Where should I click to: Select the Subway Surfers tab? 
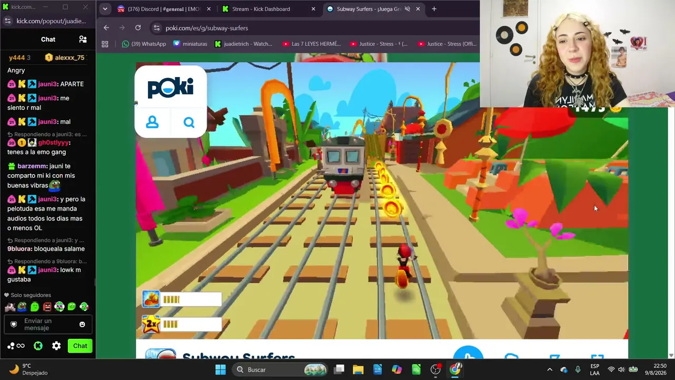click(x=372, y=9)
